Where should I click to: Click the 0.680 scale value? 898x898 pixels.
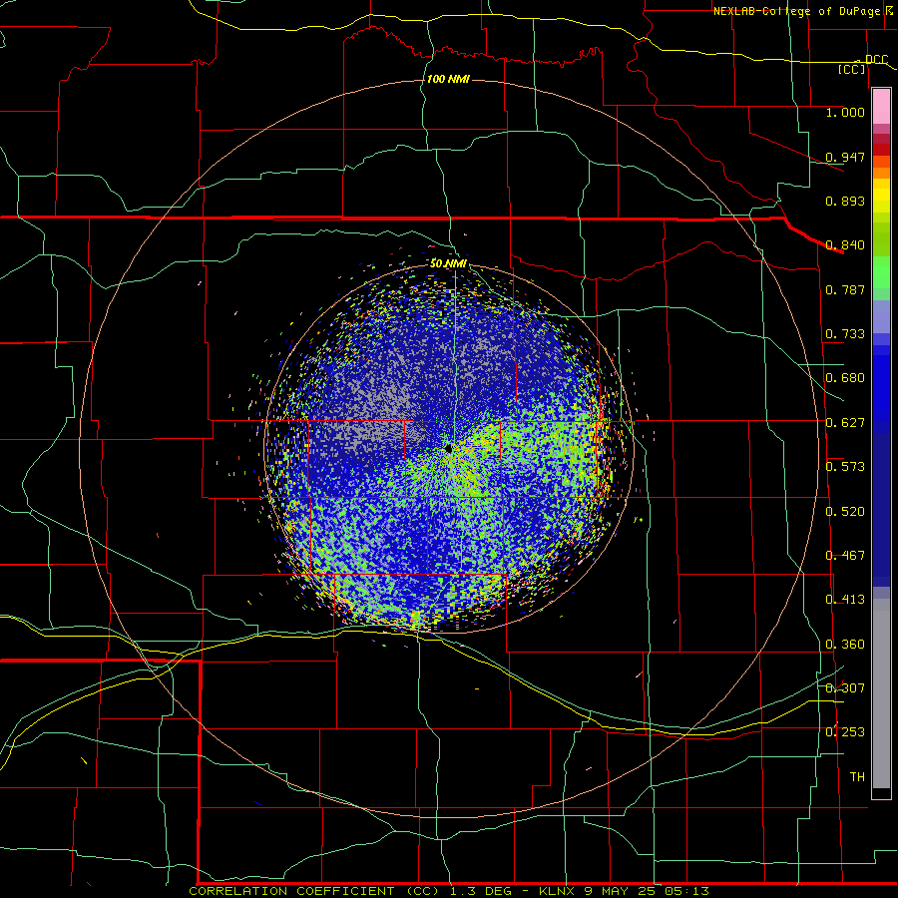coord(845,378)
